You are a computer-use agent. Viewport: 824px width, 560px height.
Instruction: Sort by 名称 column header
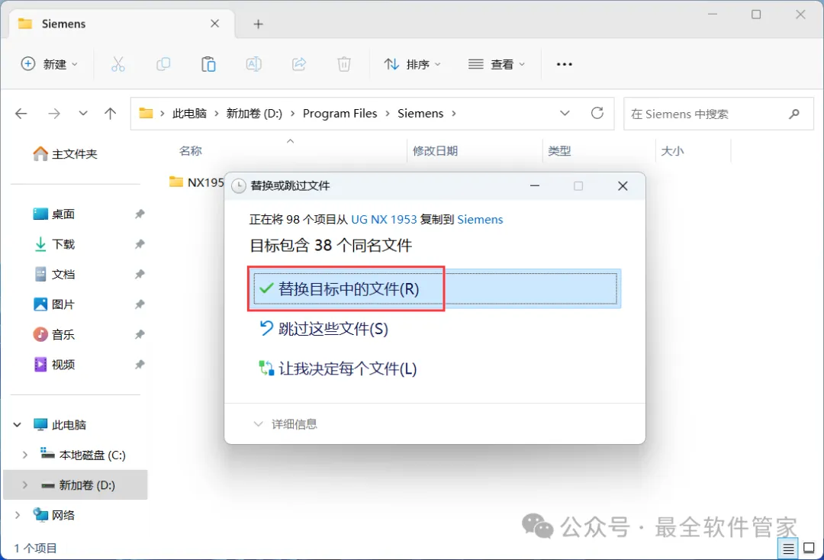pos(190,151)
